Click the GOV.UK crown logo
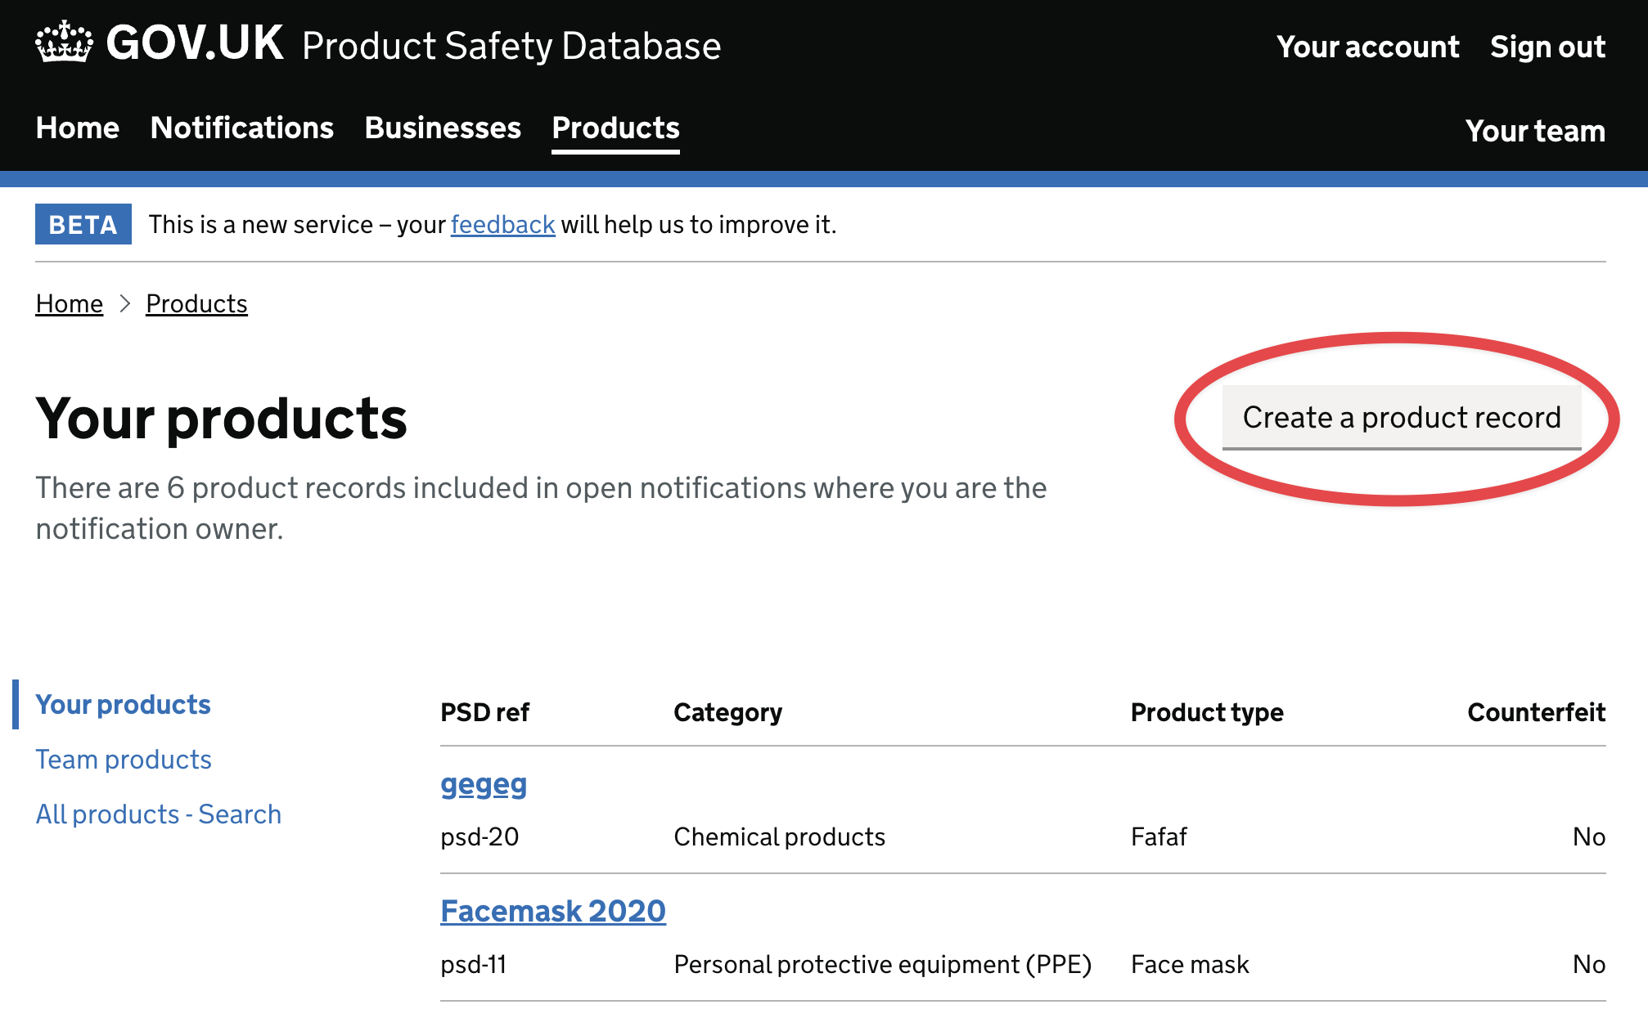This screenshot has height=1027, width=1648. [62, 44]
